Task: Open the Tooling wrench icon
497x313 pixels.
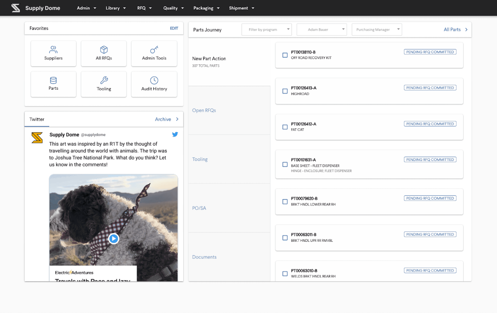Action: pos(104,80)
